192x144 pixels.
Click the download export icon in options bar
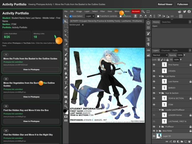135,16
